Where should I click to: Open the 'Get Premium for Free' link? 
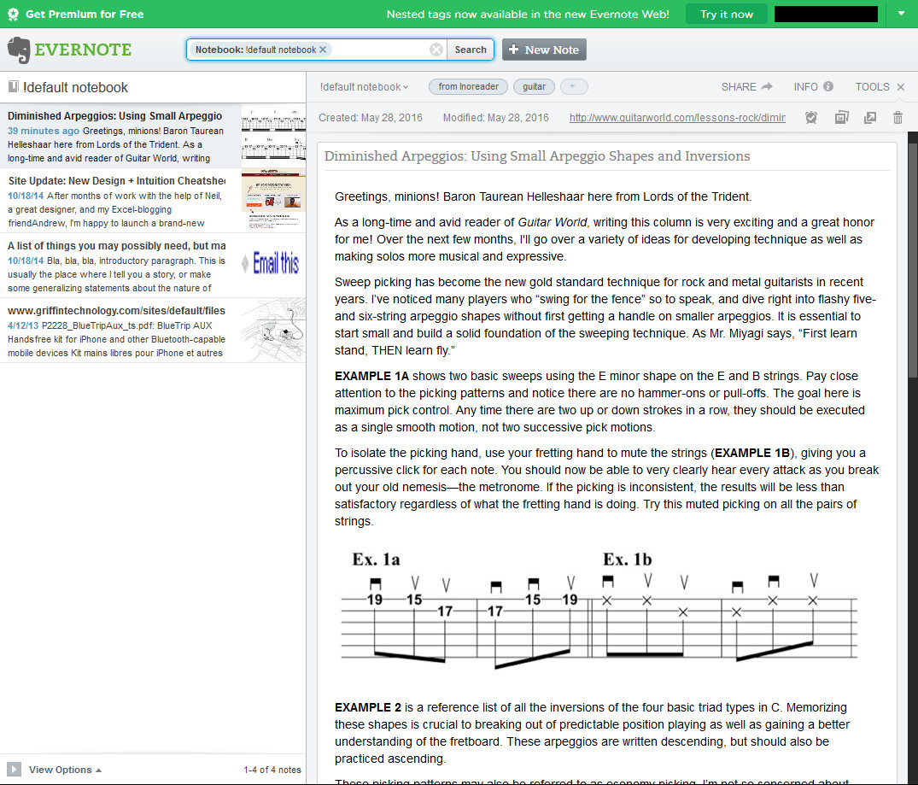[85, 14]
